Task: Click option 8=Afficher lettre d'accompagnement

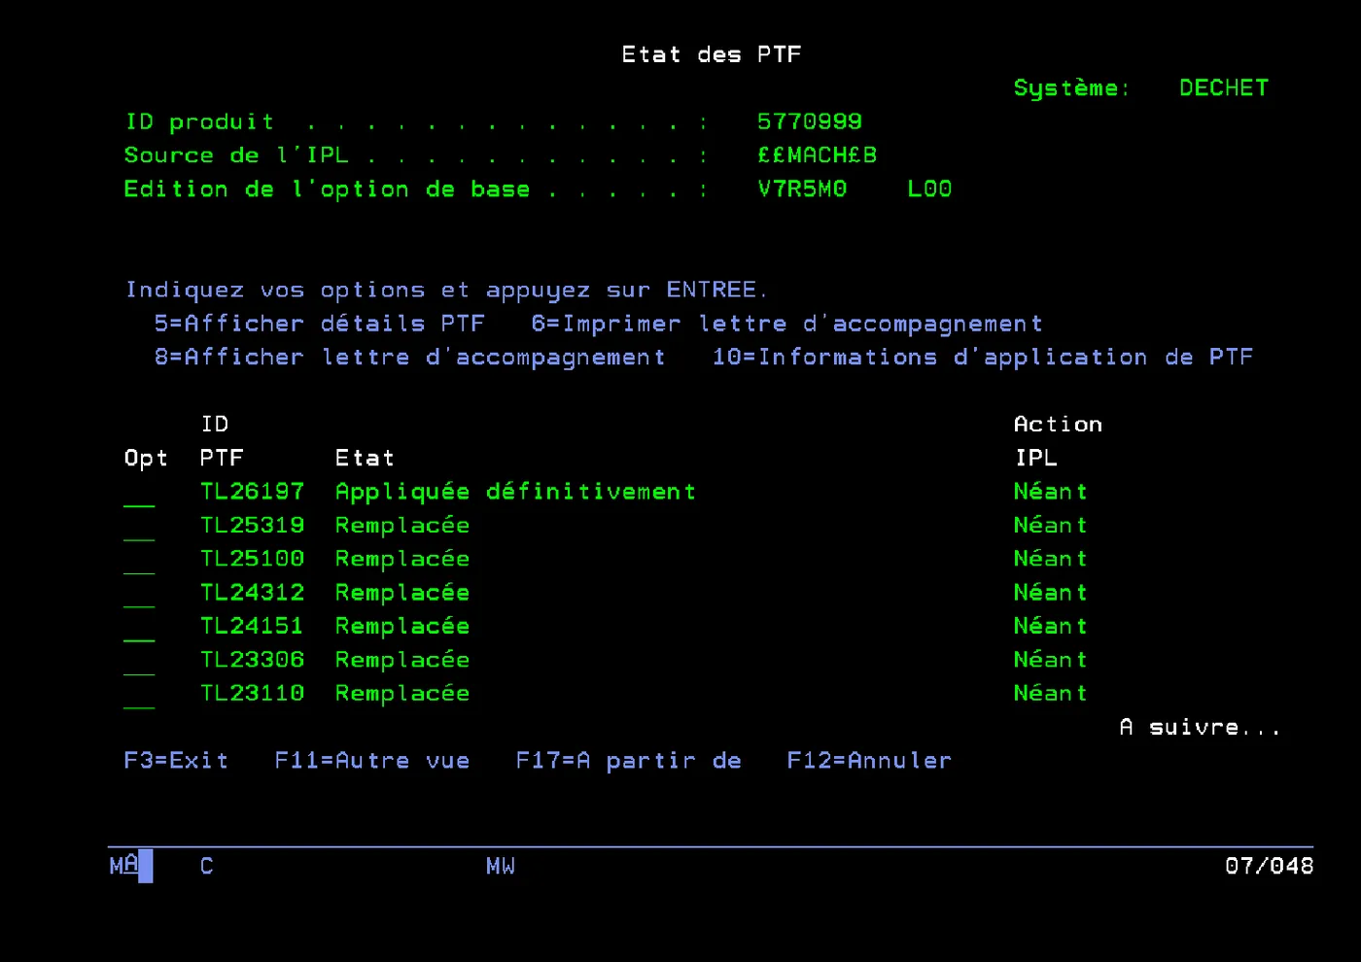Action: pyautogui.click(x=410, y=359)
